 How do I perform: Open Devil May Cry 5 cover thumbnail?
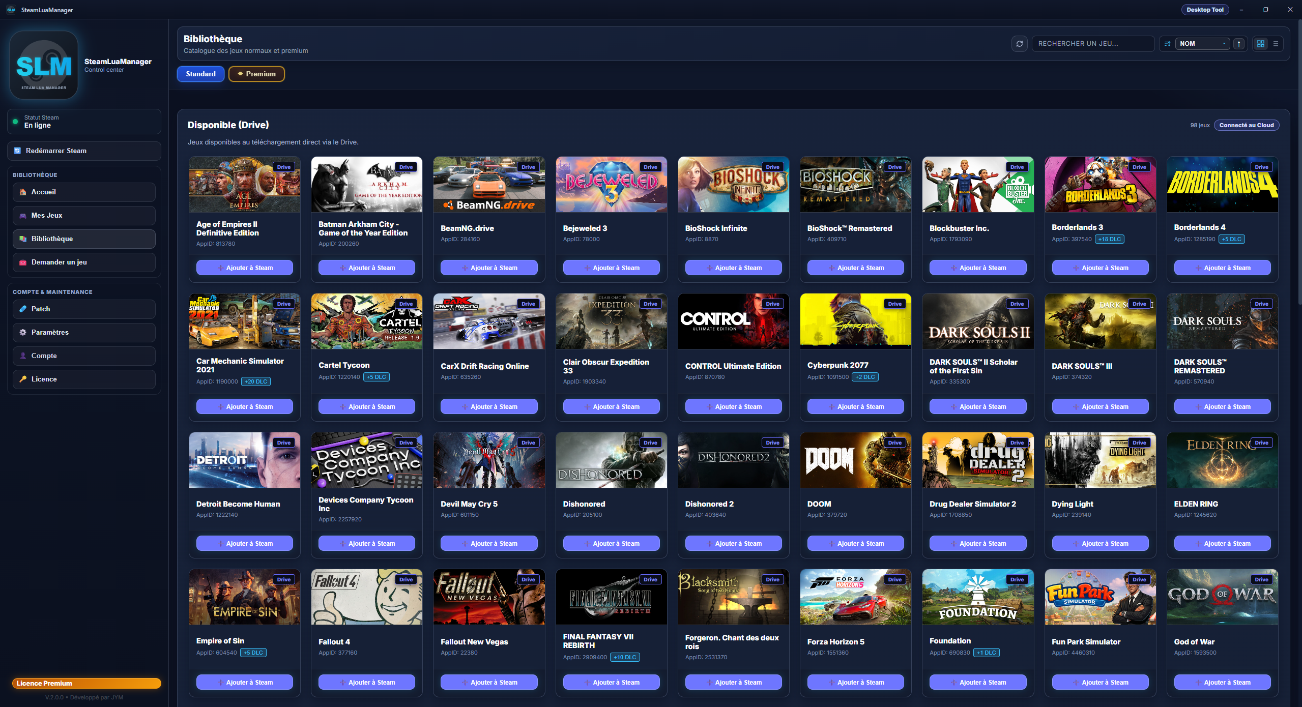pyautogui.click(x=489, y=460)
